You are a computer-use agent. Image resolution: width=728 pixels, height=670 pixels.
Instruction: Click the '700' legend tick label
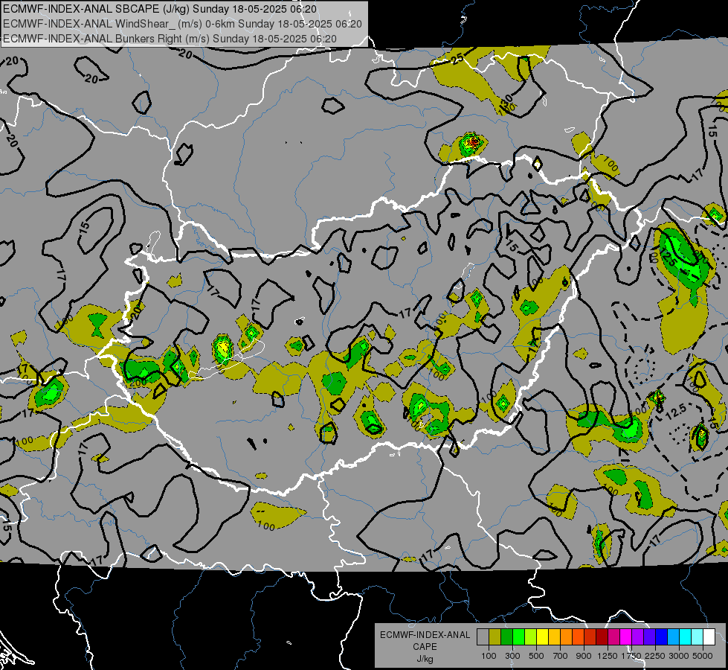pos(561,656)
